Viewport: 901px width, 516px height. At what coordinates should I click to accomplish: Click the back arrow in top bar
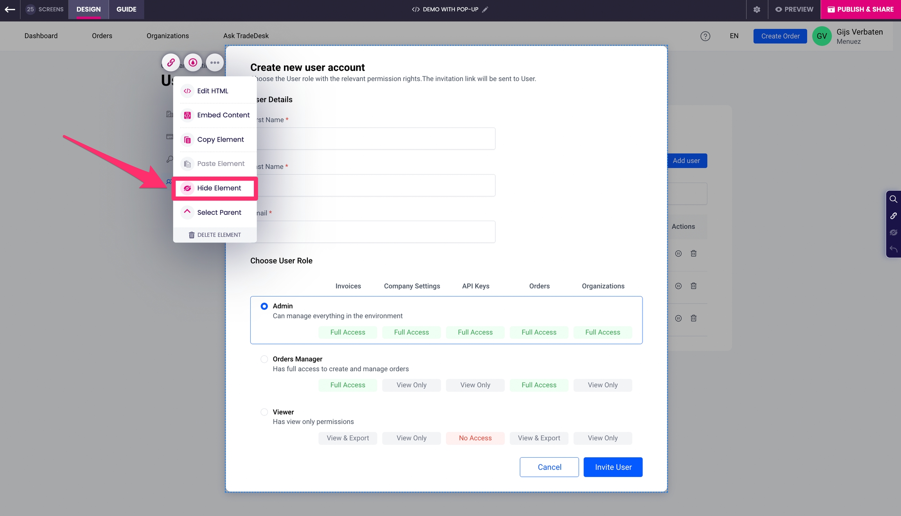coord(10,9)
